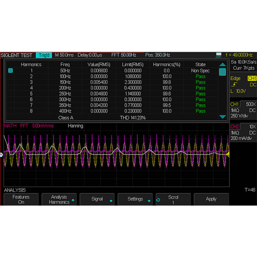Viewport: 257px width, 257px height.
Task: Click the rotary knob icon beside Scrol
Action: [158, 200]
